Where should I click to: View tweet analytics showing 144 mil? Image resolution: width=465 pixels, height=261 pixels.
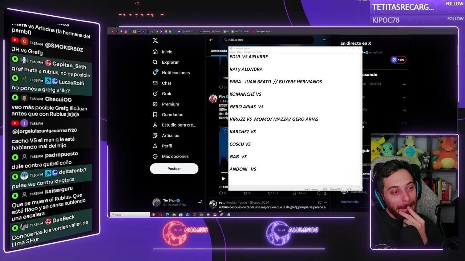[x=299, y=193]
